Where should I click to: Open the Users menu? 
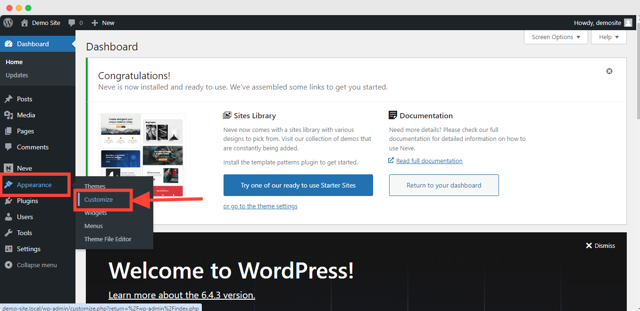(x=38, y=217)
